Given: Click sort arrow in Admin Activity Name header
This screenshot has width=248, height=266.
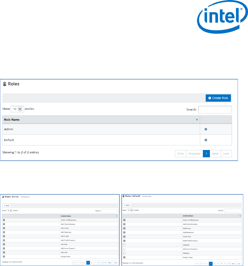Looking at the screenshot, I should coord(117,216).
